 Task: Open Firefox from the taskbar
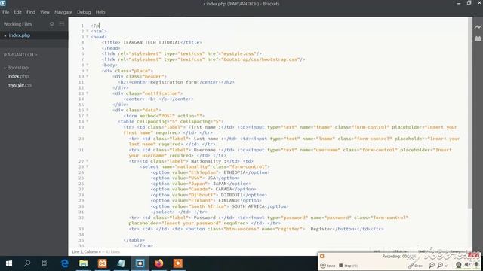[159, 263]
